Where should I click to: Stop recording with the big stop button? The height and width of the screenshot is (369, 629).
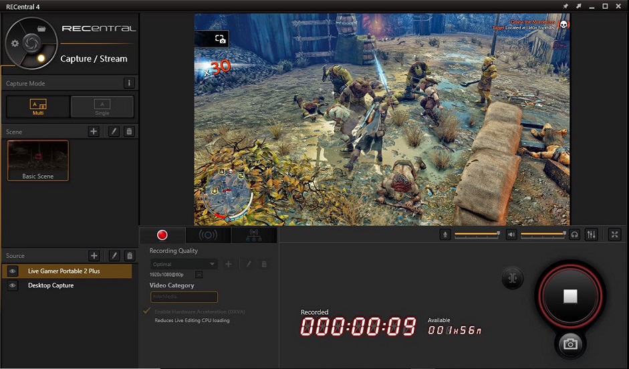click(570, 296)
